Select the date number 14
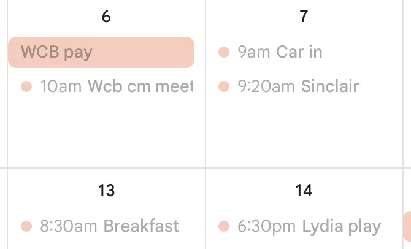The height and width of the screenshot is (249, 411). coord(304,191)
